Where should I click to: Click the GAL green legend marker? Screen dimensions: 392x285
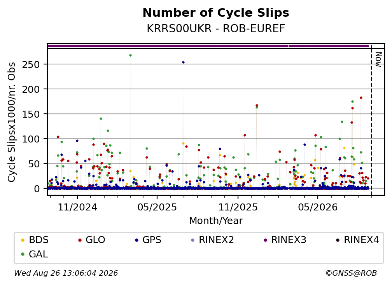click(x=23, y=254)
